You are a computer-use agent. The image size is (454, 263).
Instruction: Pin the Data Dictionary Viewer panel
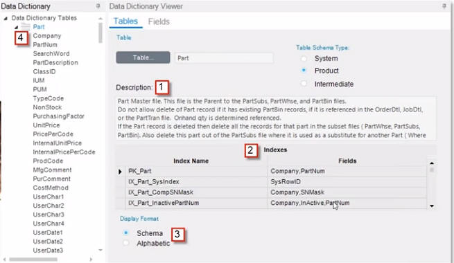(x=444, y=6)
